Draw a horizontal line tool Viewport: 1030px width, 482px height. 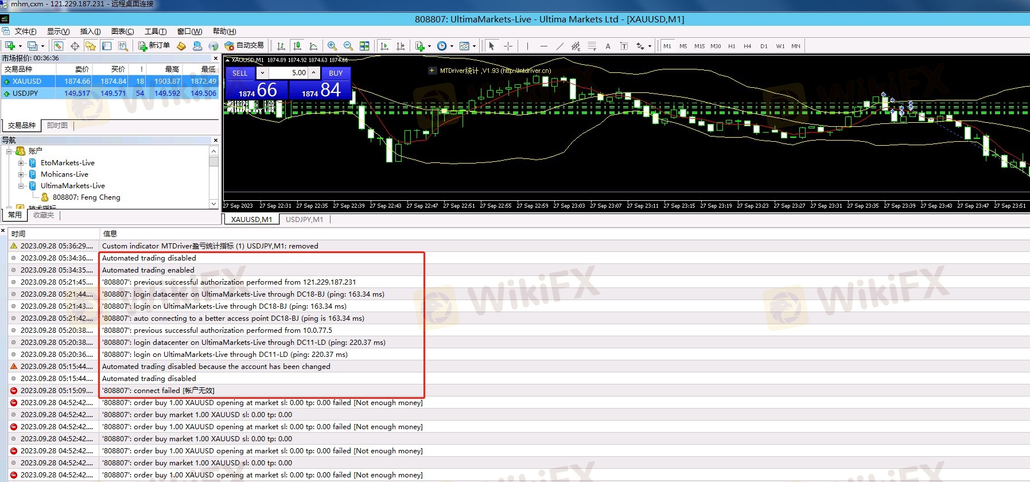tap(543, 46)
